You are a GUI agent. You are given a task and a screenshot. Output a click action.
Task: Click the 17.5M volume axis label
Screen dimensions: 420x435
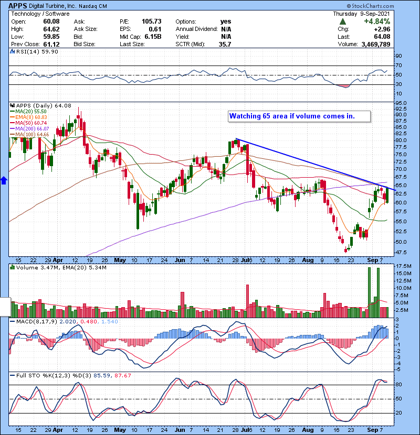[x=404, y=266]
